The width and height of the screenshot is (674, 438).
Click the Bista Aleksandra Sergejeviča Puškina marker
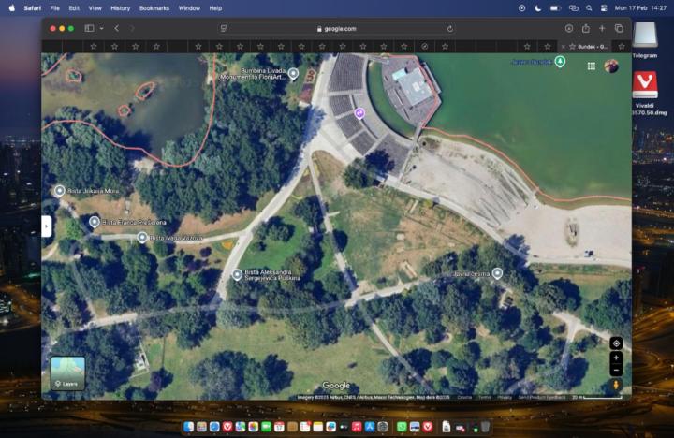click(x=238, y=274)
